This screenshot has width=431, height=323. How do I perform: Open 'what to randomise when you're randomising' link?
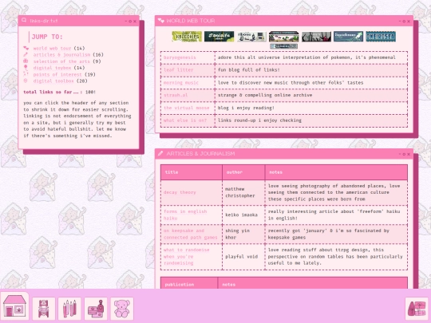[x=186, y=256]
